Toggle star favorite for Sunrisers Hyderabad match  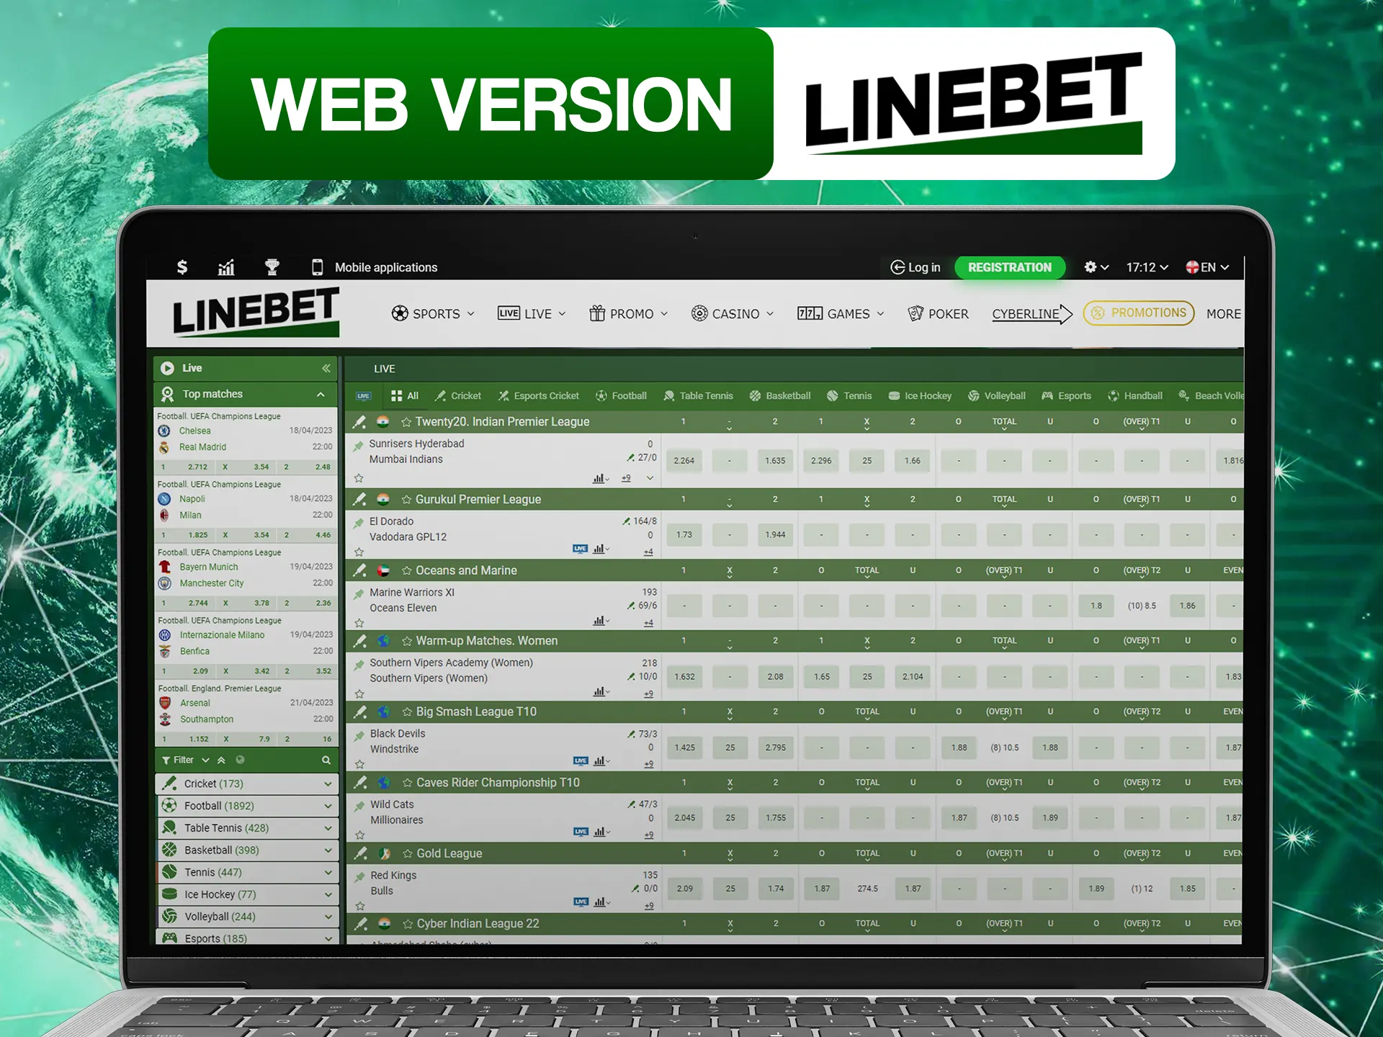click(x=356, y=480)
